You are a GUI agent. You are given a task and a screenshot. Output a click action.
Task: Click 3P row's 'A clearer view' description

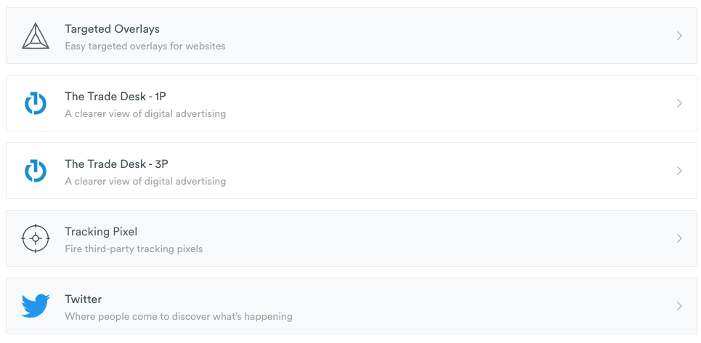145,181
